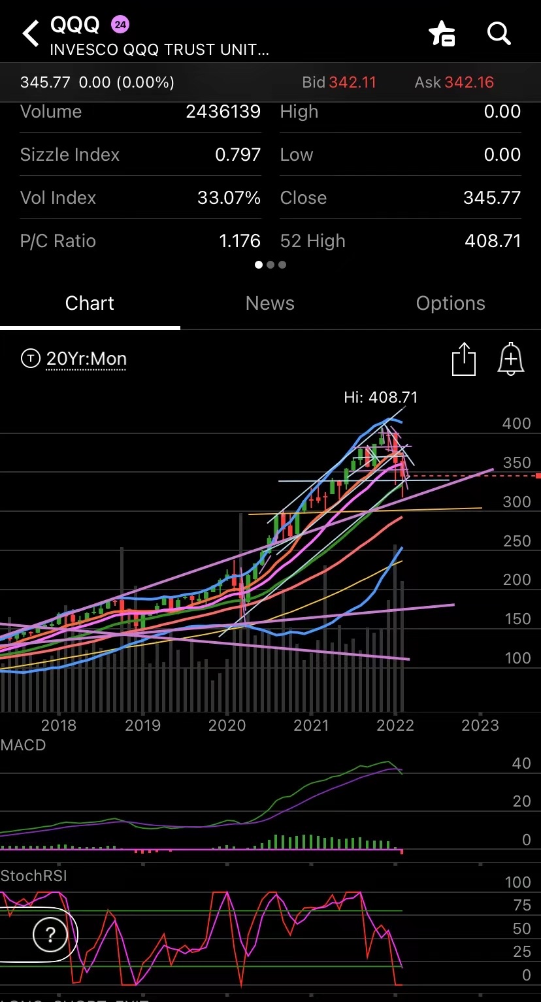Image resolution: width=541 pixels, height=1002 pixels.
Task: Switch to the Chart tab
Action: click(90, 303)
